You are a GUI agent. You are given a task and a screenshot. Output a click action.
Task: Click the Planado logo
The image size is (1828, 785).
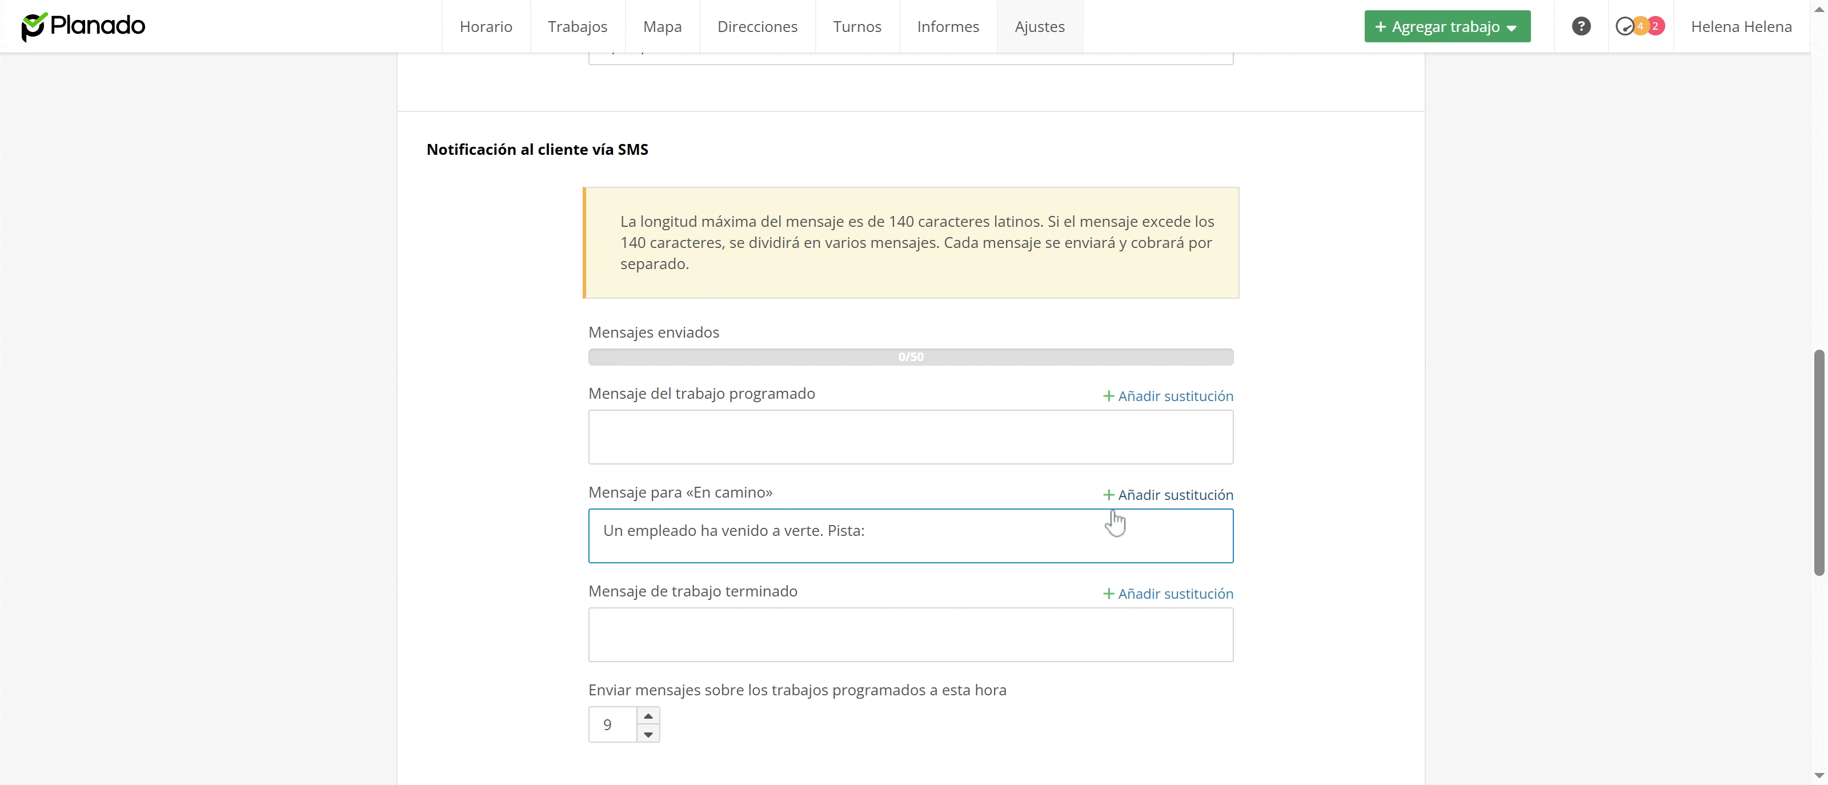[x=83, y=26]
